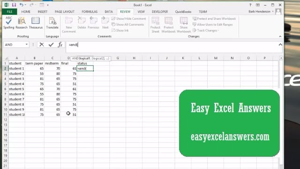
Task: Click Protect and Share Workbook
Action: (x=214, y=19)
